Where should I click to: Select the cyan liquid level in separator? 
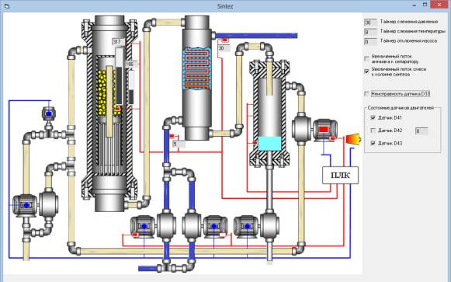point(269,143)
